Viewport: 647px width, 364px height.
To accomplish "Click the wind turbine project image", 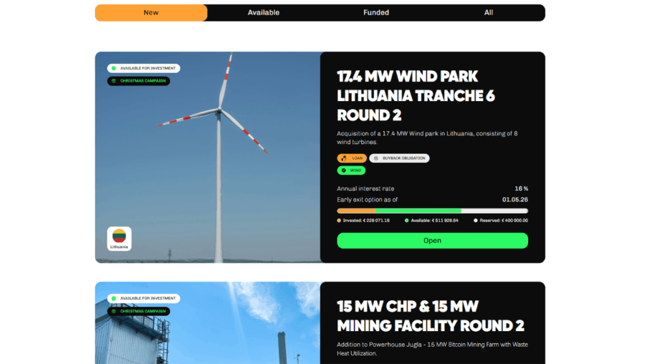I will [209, 158].
